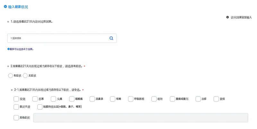Enable the 流鼻涕 checkbox

[x=92, y=99]
